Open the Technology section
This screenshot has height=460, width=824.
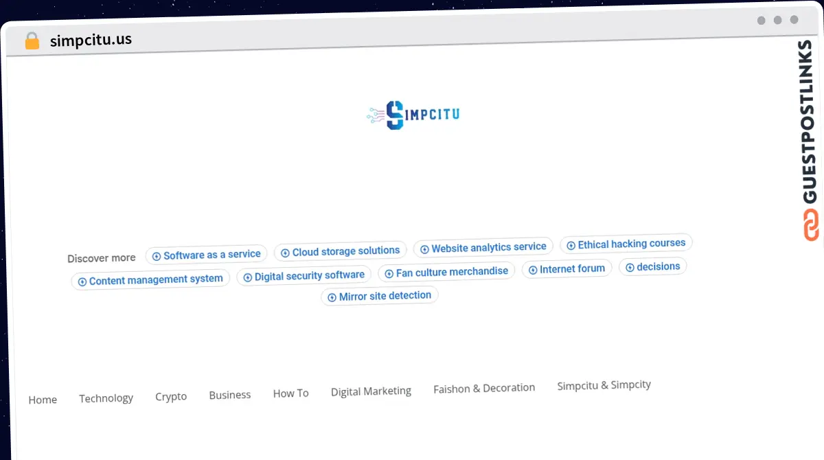click(106, 398)
